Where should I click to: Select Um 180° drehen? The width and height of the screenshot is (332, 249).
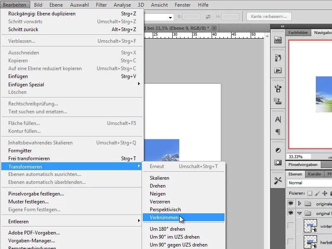click(183, 229)
